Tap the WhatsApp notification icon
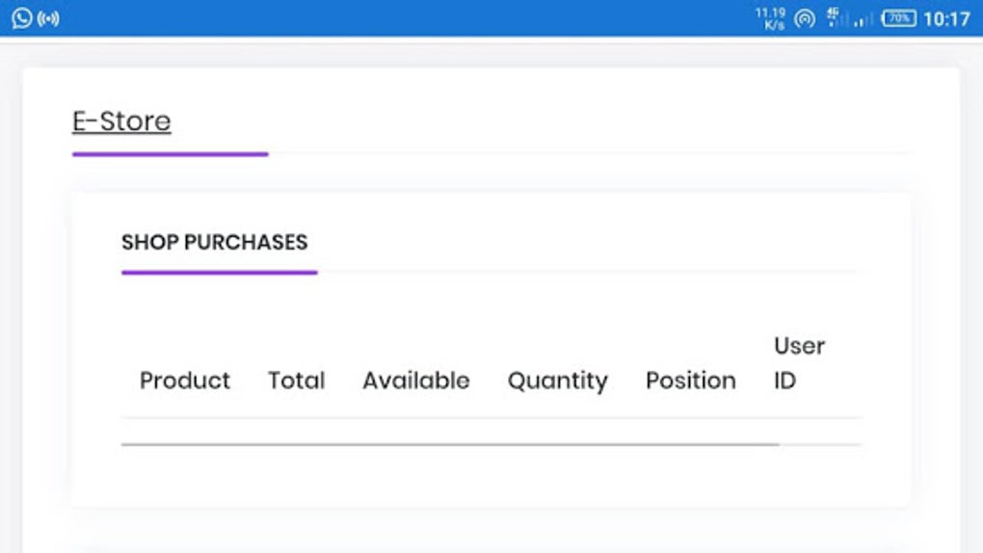This screenshot has height=553, width=983. pyautogui.click(x=22, y=18)
